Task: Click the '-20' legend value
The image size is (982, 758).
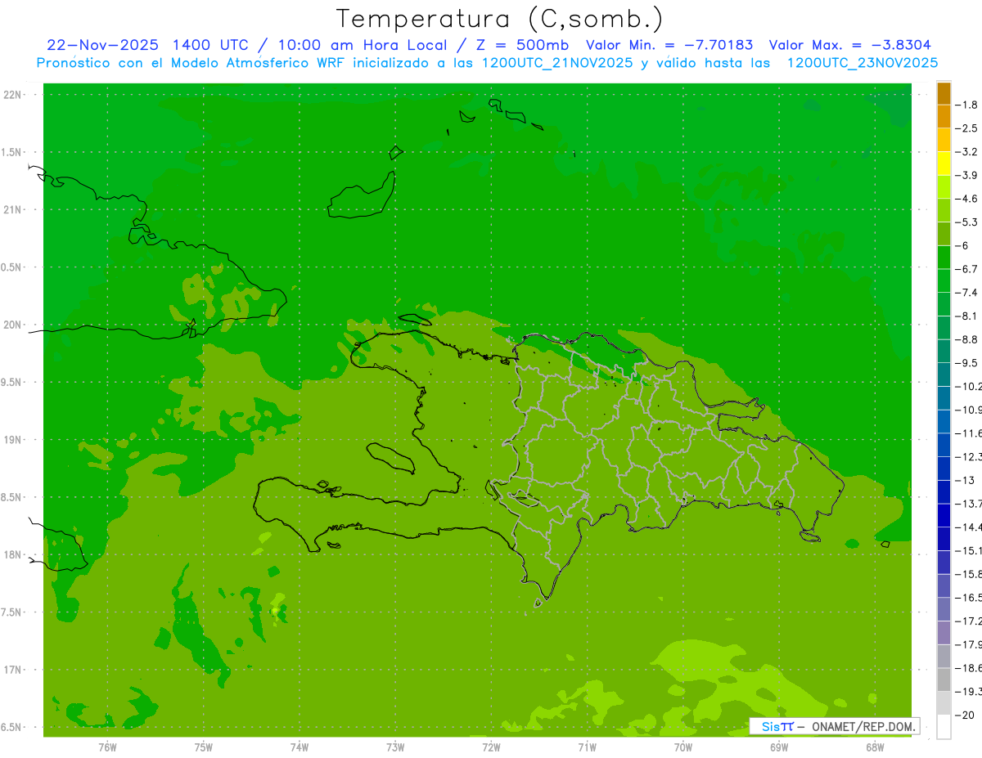Action: (965, 715)
